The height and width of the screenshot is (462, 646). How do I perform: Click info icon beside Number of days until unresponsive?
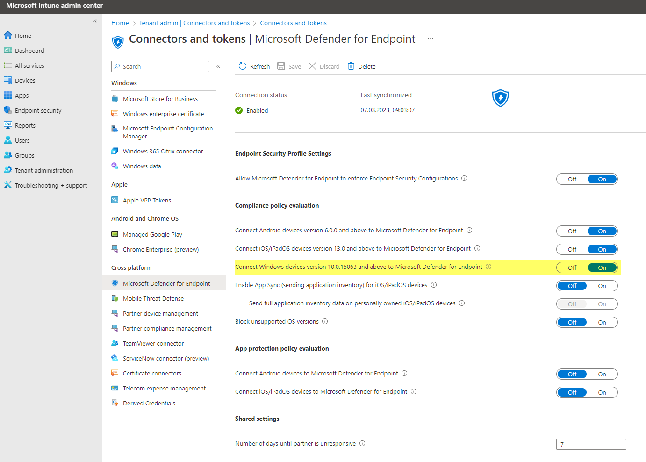click(362, 443)
